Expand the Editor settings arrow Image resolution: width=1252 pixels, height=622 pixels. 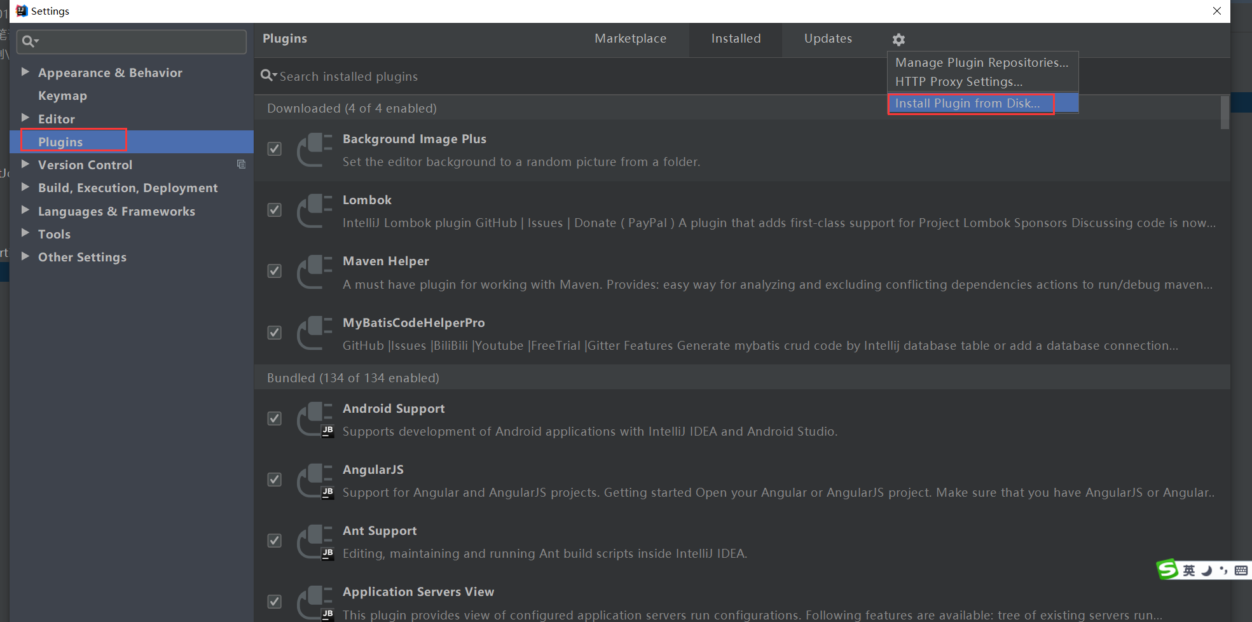[25, 118]
